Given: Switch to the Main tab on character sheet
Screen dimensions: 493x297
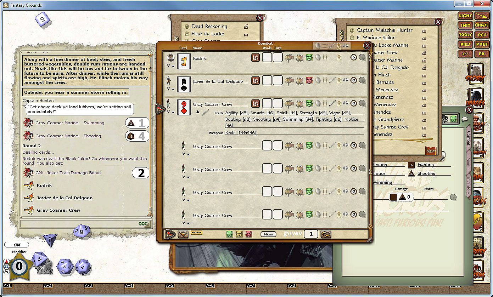Looking at the screenshot, I should tap(468, 162).
